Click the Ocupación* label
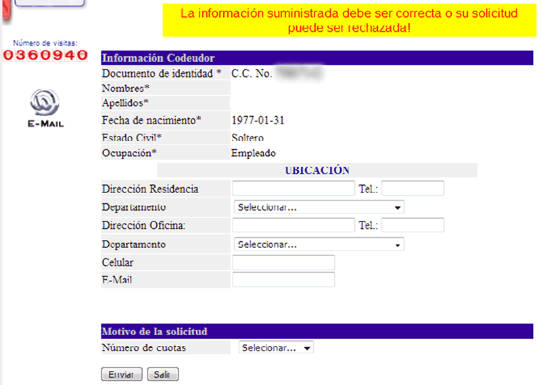The width and height of the screenshot is (541, 385). pyautogui.click(x=129, y=153)
